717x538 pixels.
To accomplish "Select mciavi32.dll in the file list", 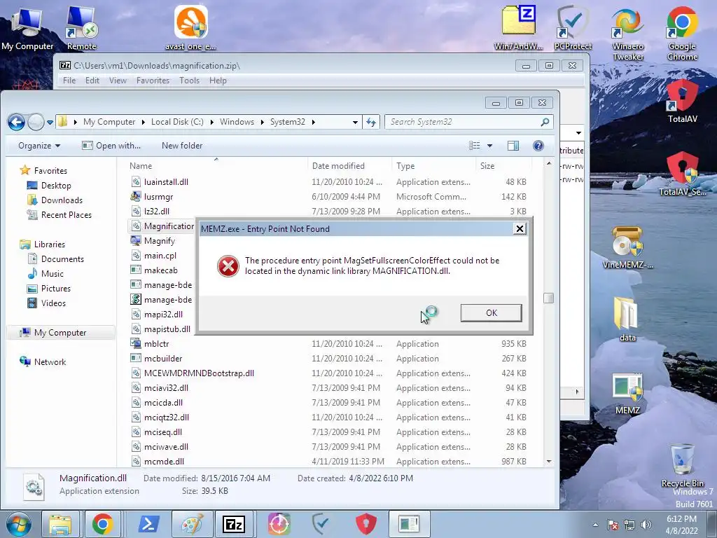I will tap(328, 388).
